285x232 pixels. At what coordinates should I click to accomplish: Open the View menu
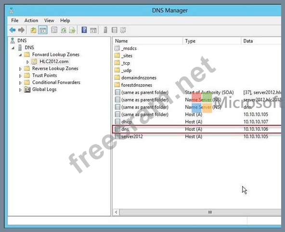(49, 20)
